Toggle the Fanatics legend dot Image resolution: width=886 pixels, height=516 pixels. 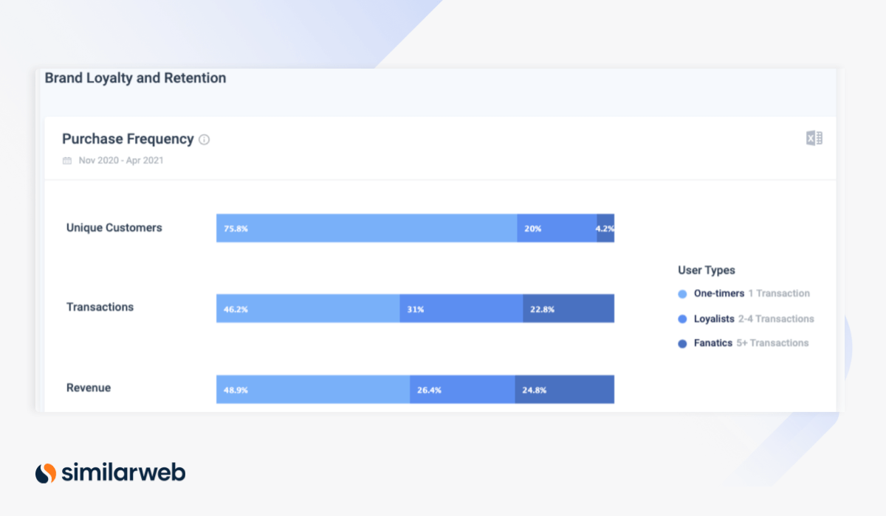coord(682,344)
